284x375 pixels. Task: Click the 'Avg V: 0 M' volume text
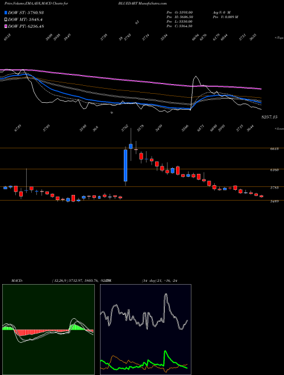coord(221,13)
